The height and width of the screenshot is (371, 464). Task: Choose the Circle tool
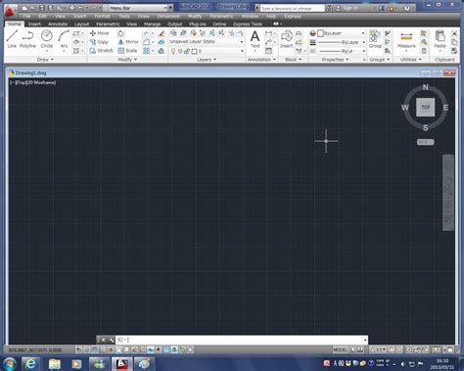[x=47, y=39]
